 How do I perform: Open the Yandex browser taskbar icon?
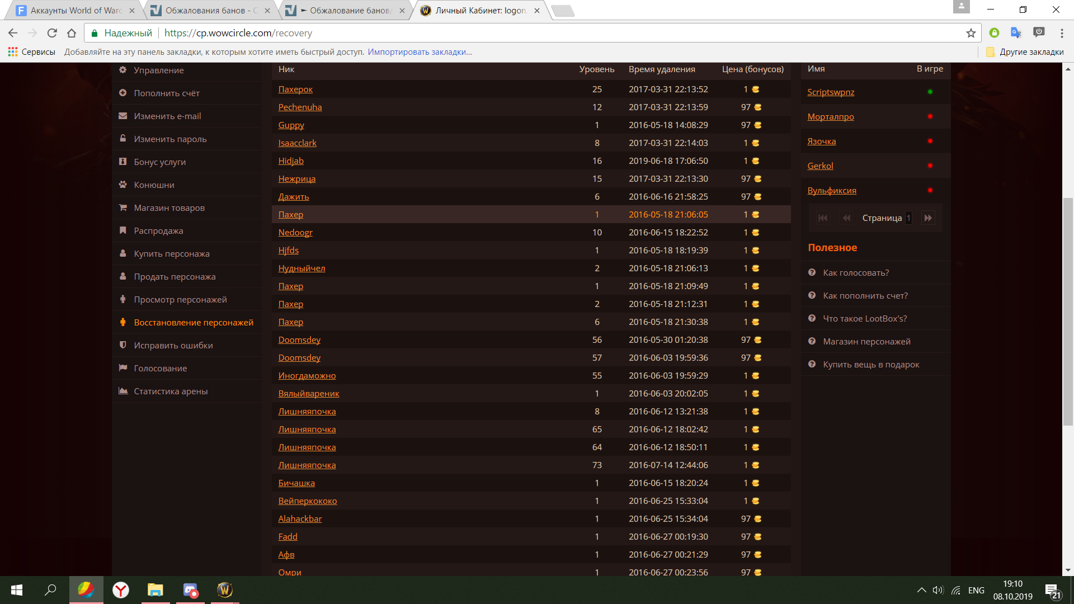121,590
